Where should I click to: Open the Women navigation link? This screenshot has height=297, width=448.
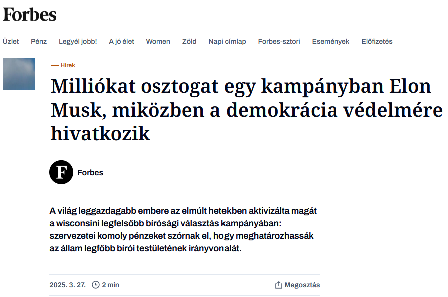pos(158,42)
